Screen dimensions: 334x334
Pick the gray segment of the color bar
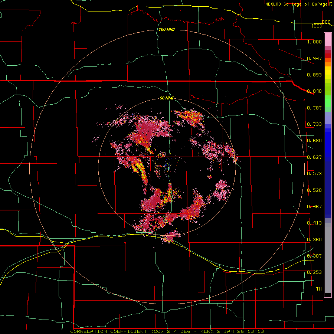(x=328, y=258)
